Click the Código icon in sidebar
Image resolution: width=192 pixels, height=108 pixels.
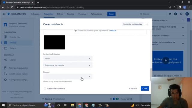coord(5,60)
